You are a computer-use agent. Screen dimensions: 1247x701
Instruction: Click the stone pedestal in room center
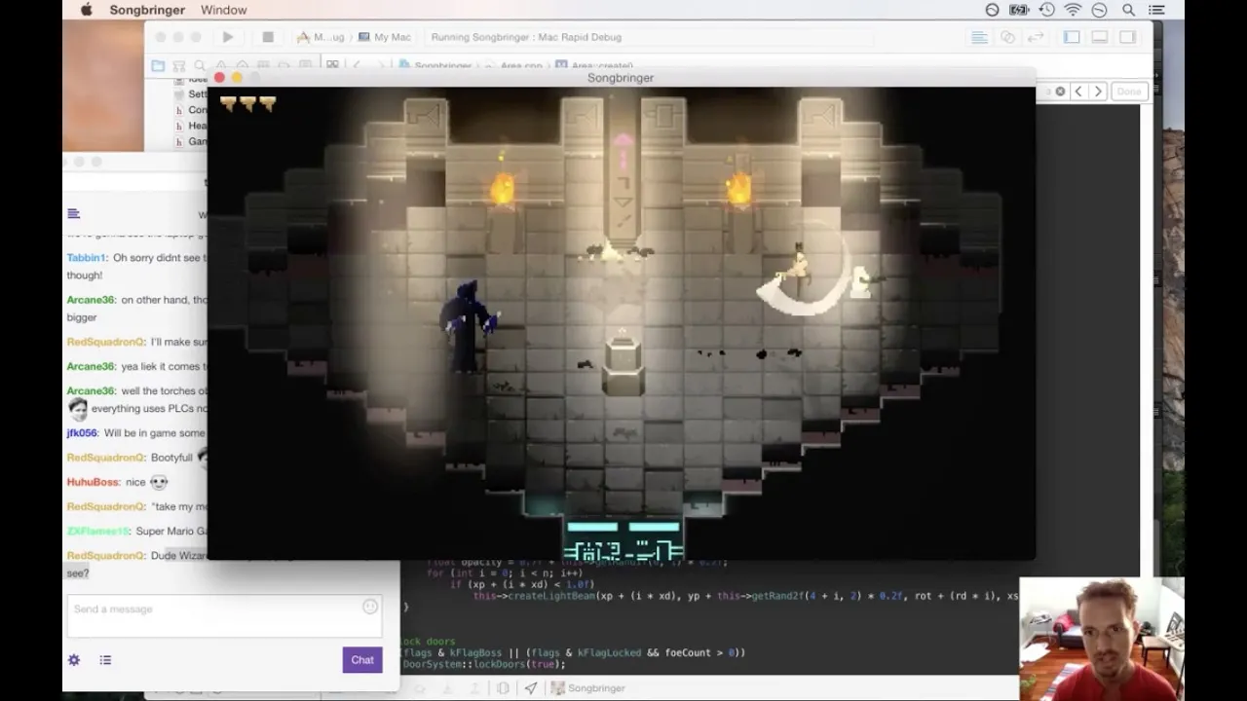[623, 364]
